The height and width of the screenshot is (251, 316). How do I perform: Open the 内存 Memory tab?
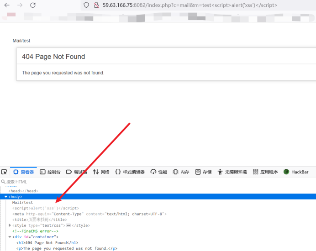point(181,172)
